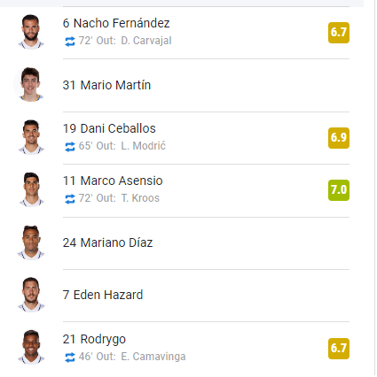
Task: Open the 6 Nacho Fernández player link
Action: 116,23
